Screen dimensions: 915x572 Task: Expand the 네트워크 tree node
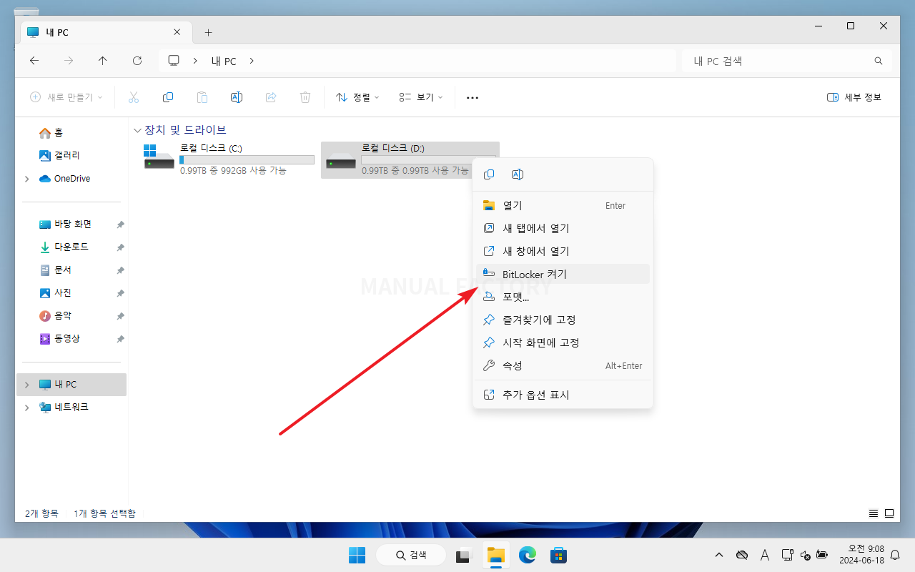point(27,408)
